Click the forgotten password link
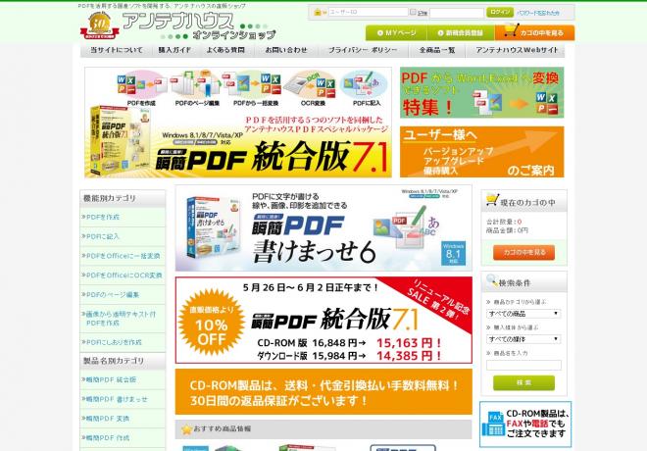 pyautogui.click(x=538, y=13)
